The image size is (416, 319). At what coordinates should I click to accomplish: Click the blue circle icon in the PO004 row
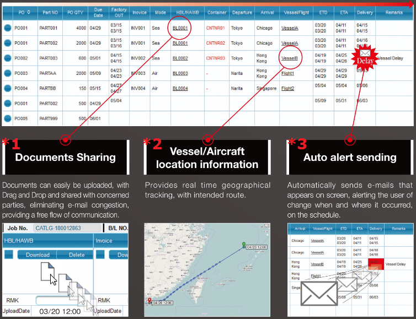click(x=8, y=88)
